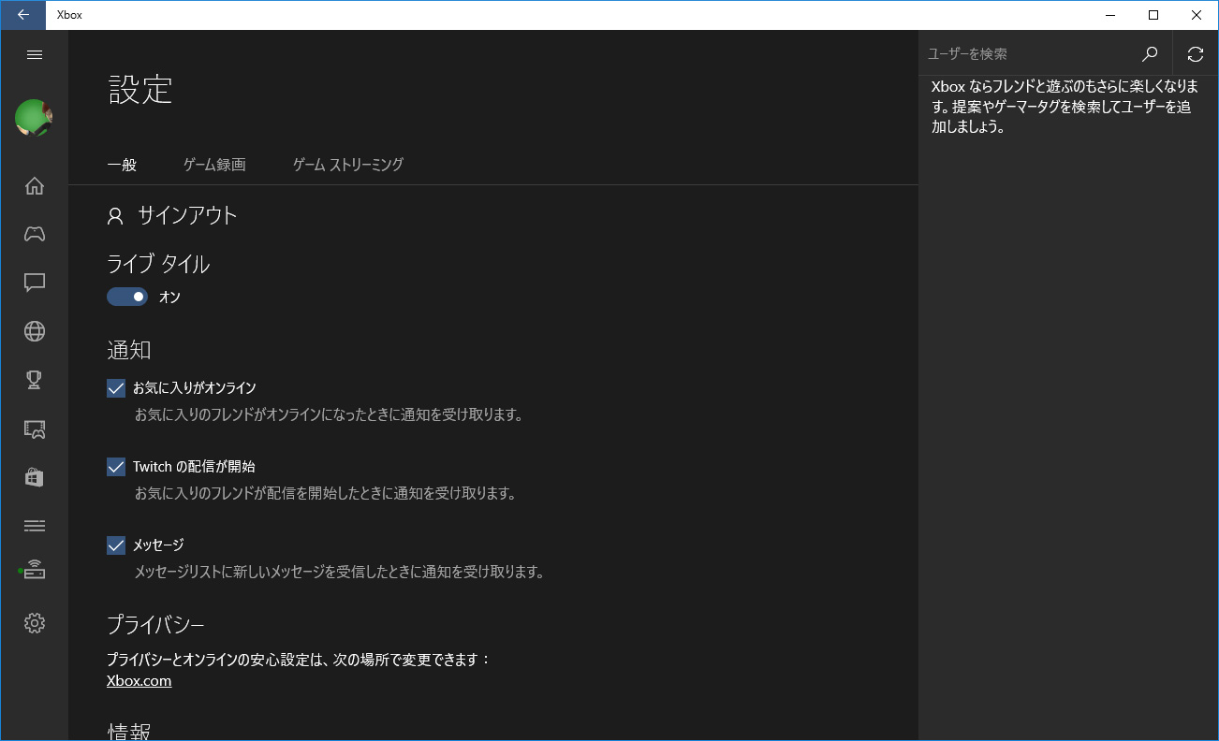This screenshot has height=741, width=1219.
Task: Uncheck お気に入りがオンライン notification
Action: 116,387
